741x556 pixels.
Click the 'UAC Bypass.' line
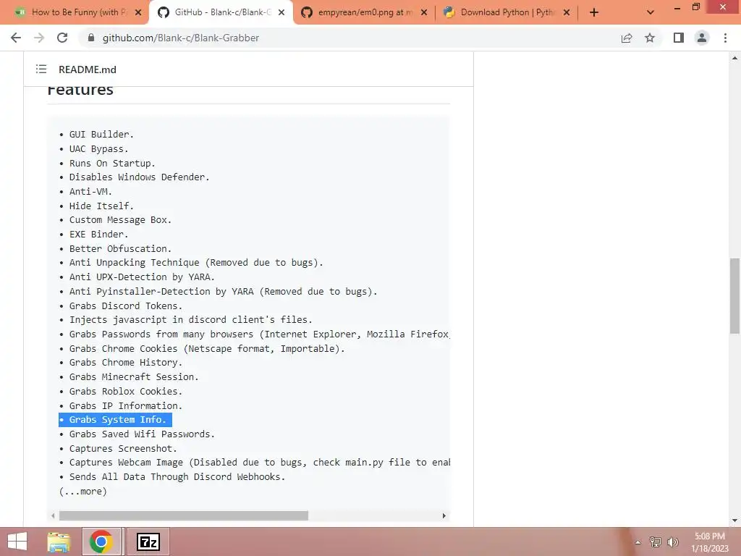click(x=98, y=149)
